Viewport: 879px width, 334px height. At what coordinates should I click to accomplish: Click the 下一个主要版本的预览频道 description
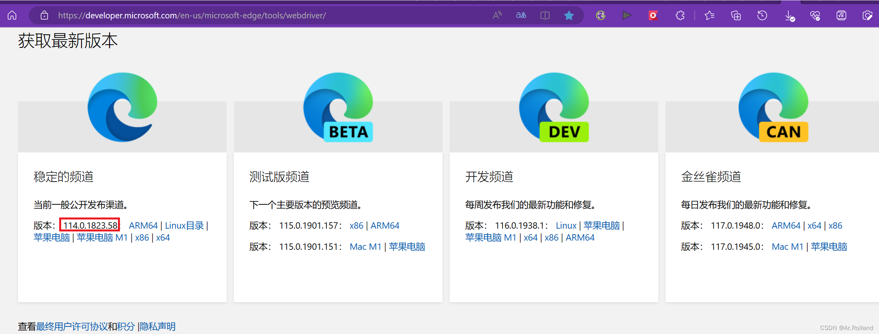tap(306, 205)
